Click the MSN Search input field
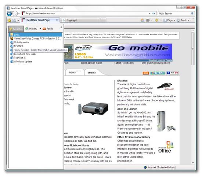Screen dimensions: 202x177 [x=174, y=13]
